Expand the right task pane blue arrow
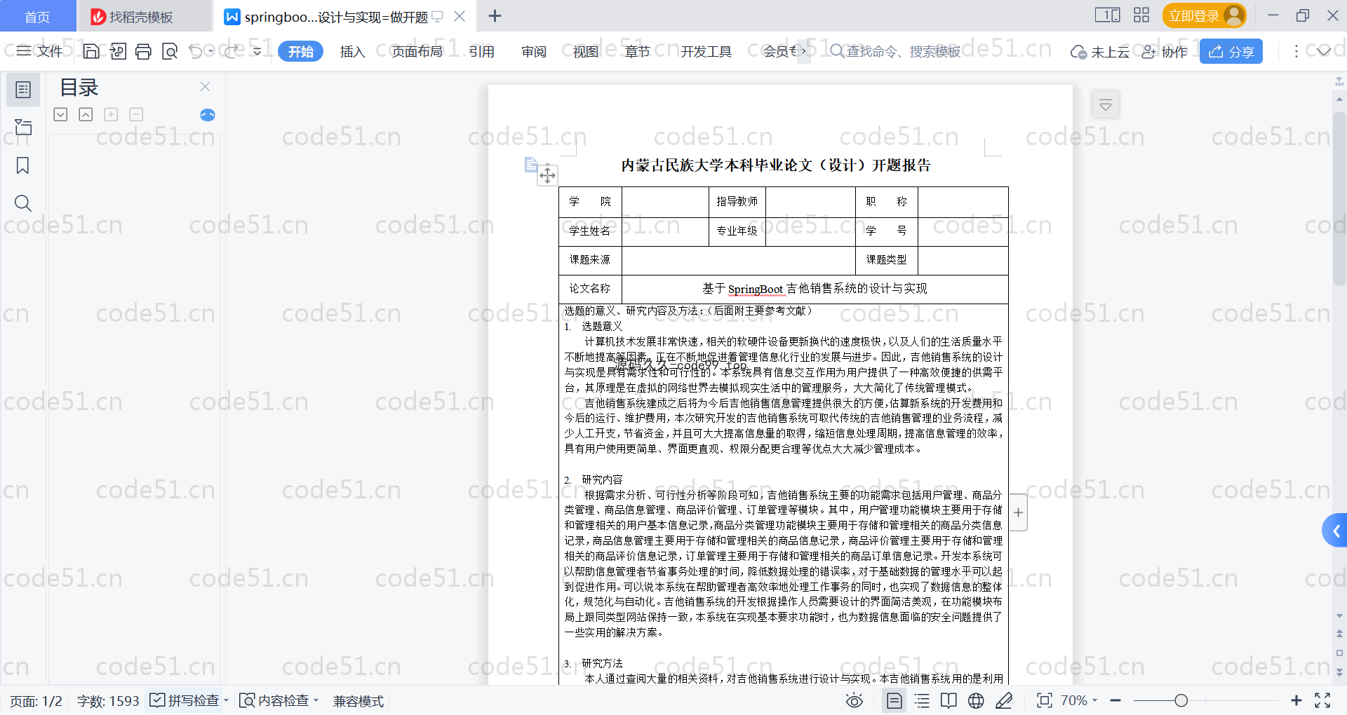Screen dimensions: 1347x715 pyautogui.click(x=1335, y=531)
